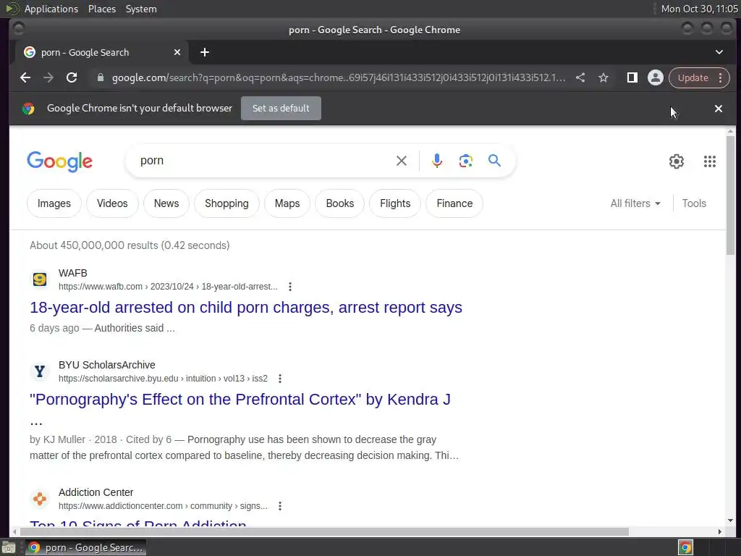Click the Addiction Center favicon
Image resolution: width=741 pixels, height=556 pixels.
(x=40, y=499)
